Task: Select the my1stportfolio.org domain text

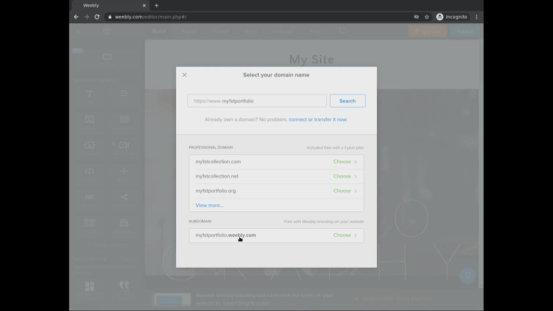Action: pos(216,191)
